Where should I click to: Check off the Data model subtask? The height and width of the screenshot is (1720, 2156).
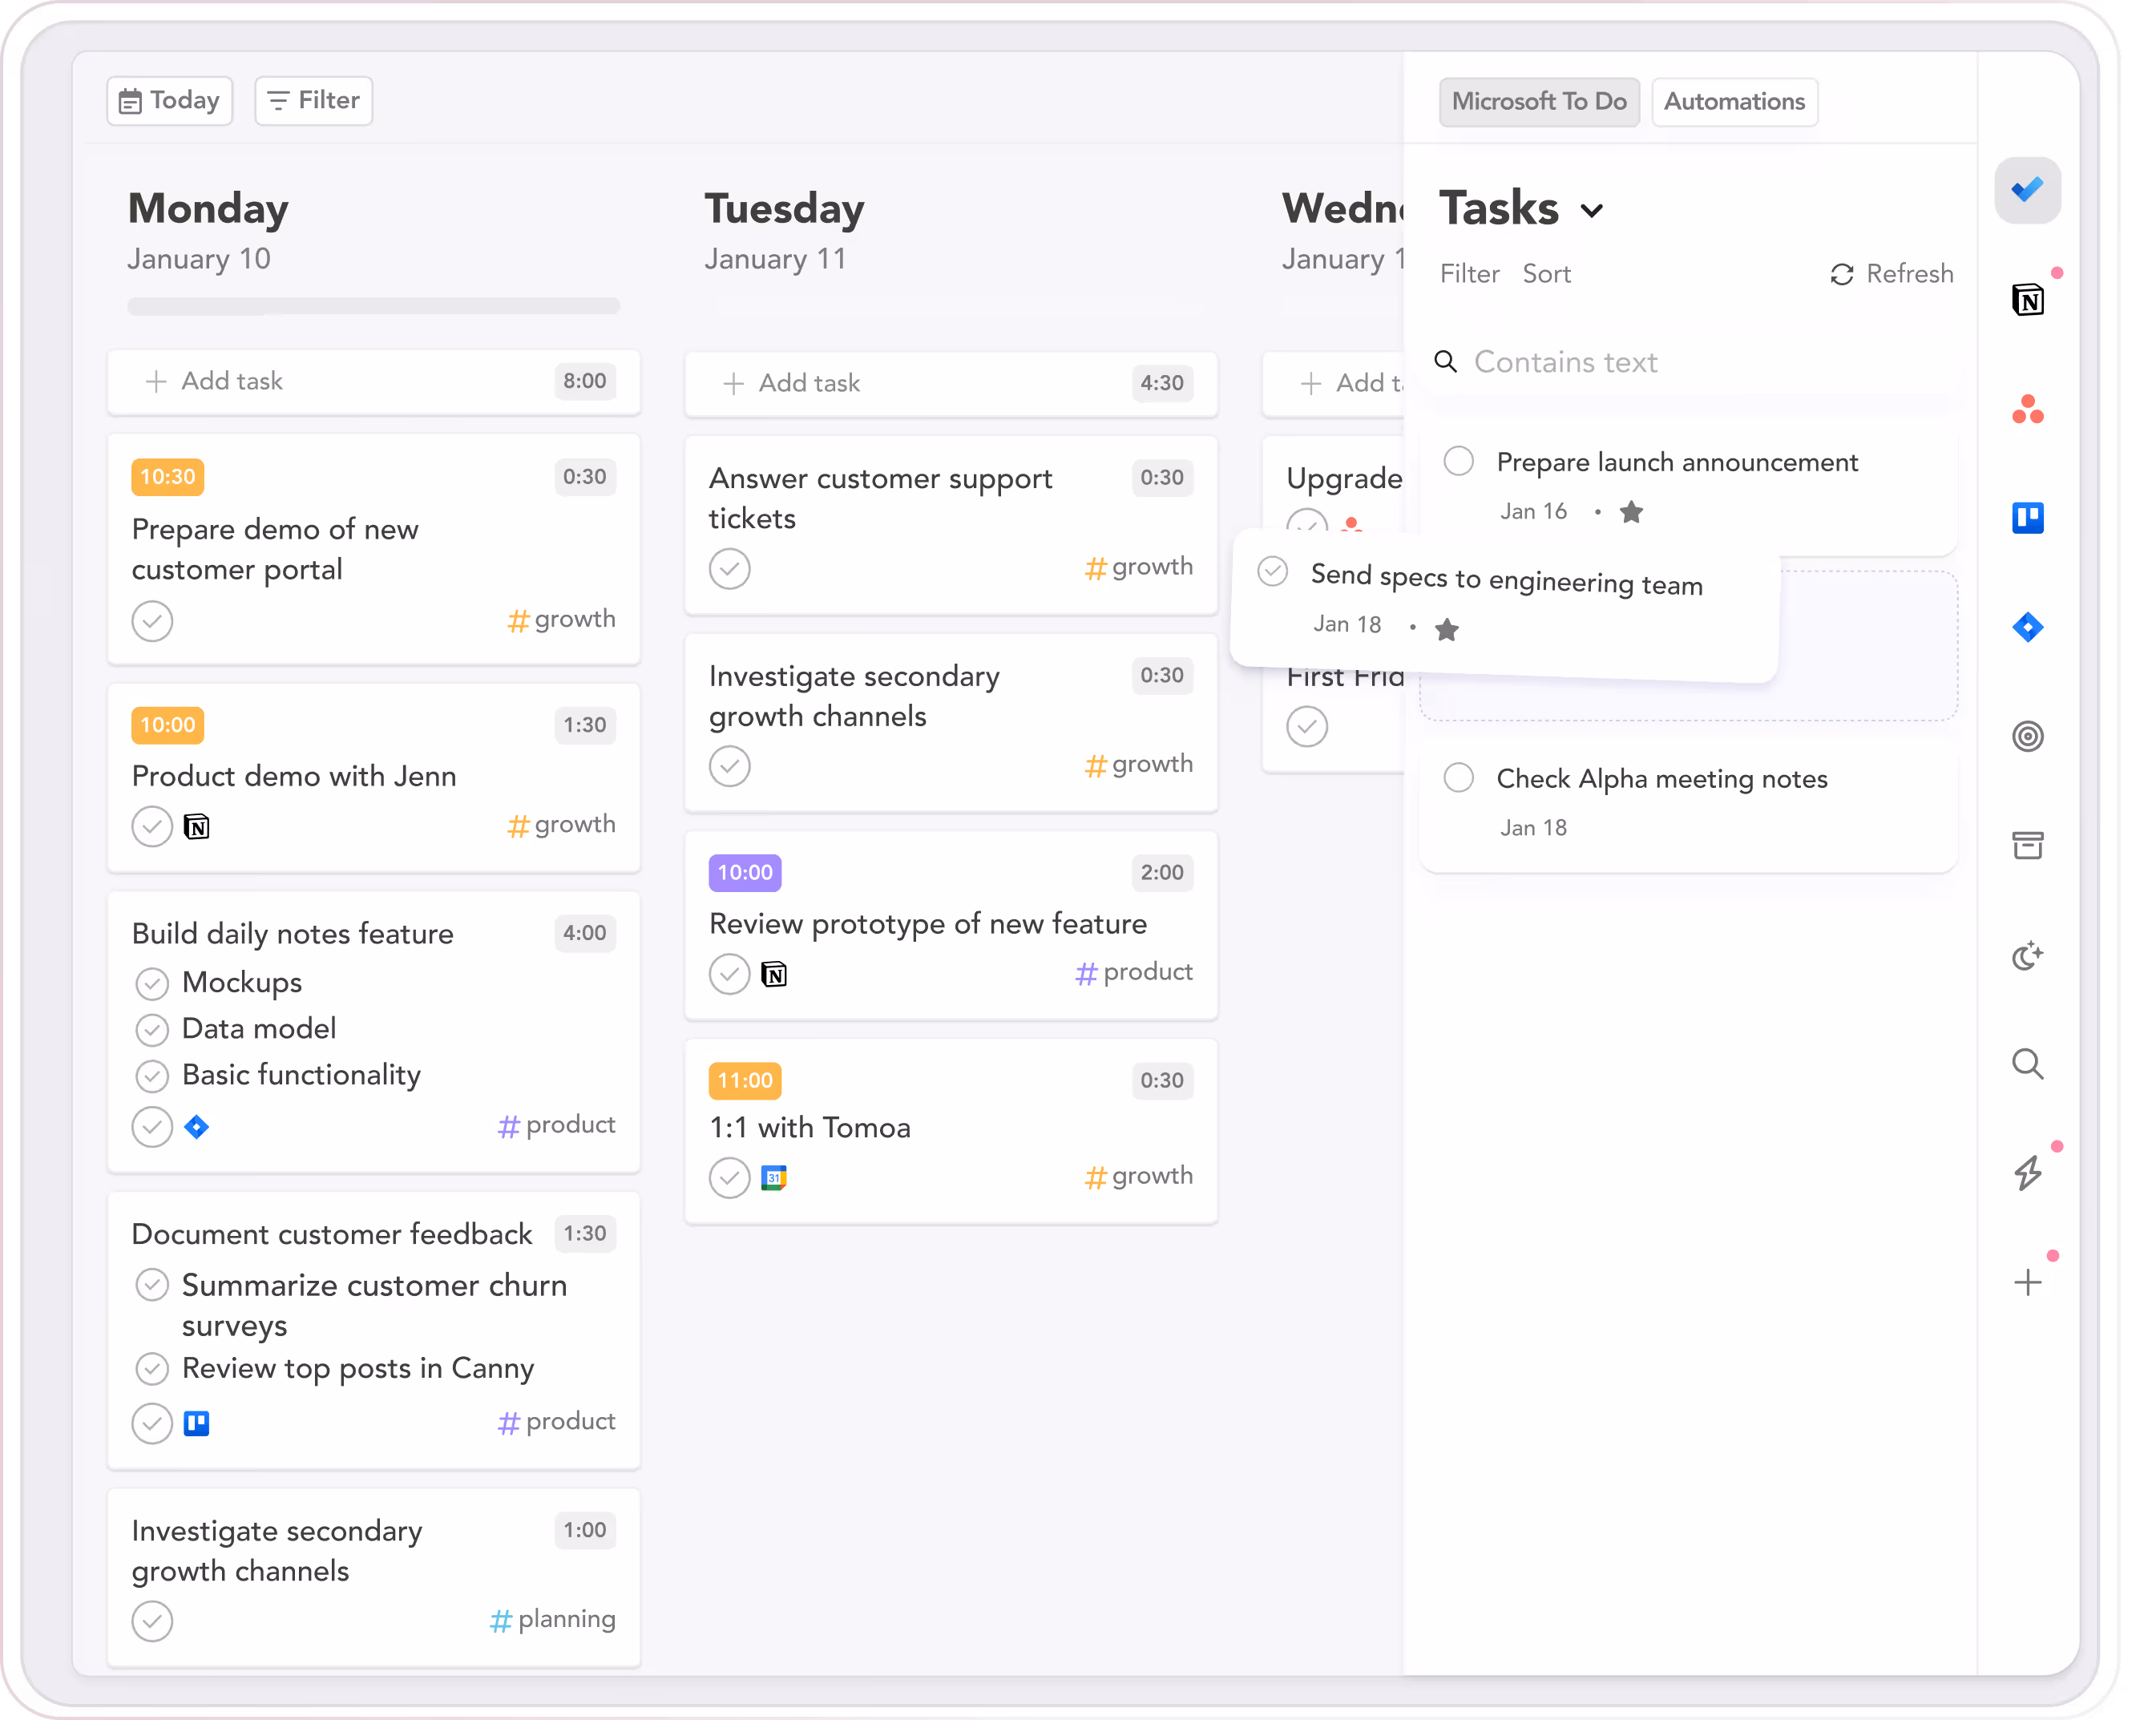tap(152, 1029)
